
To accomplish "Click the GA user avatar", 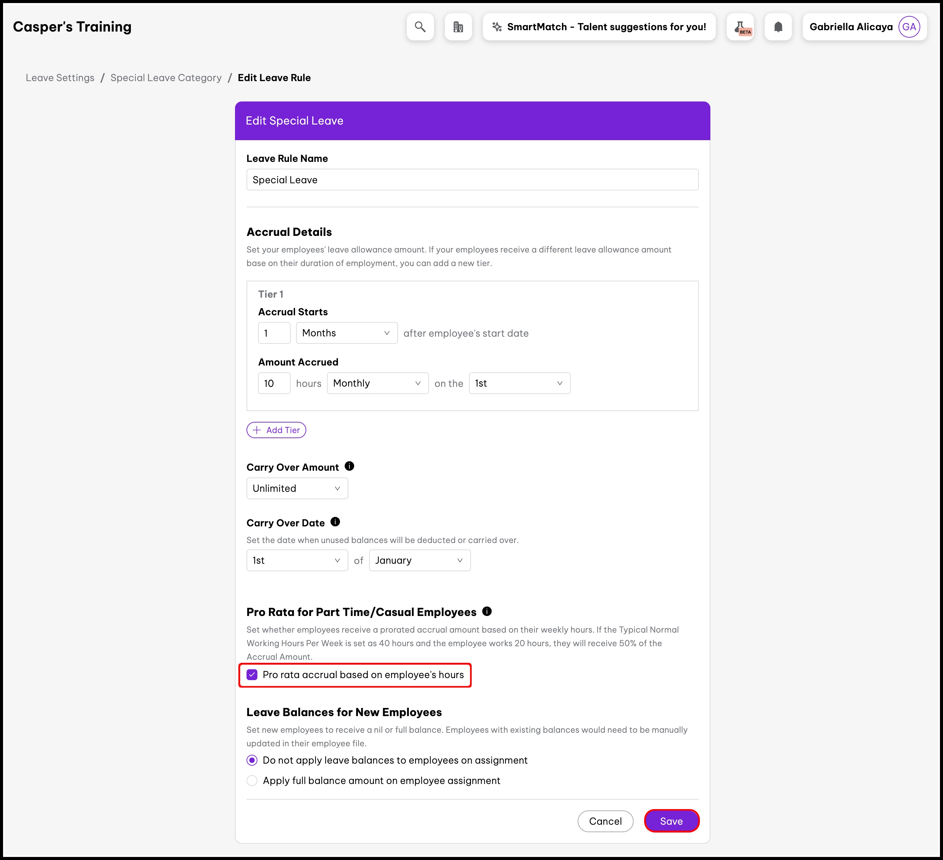I will [908, 27].
